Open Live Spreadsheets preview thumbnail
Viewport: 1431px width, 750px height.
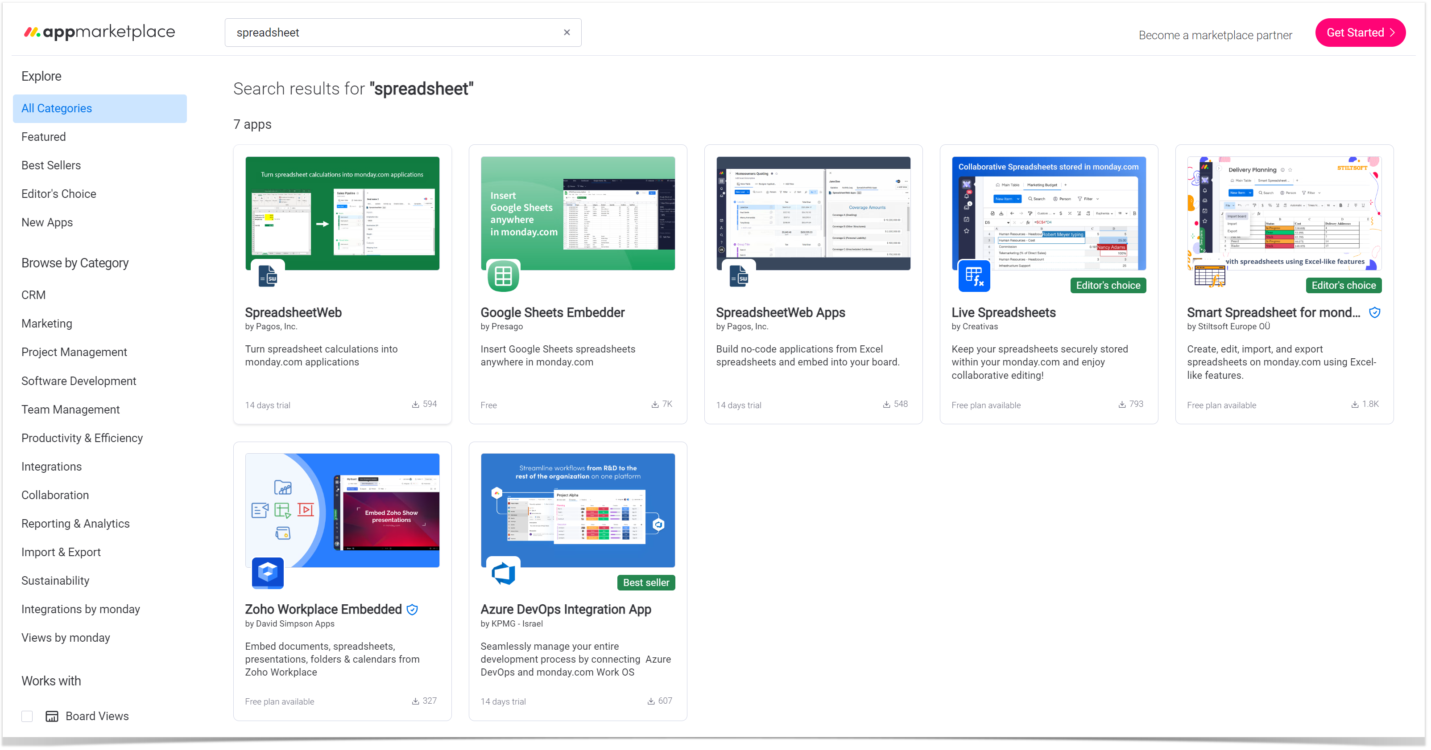tap(1049, 213)
